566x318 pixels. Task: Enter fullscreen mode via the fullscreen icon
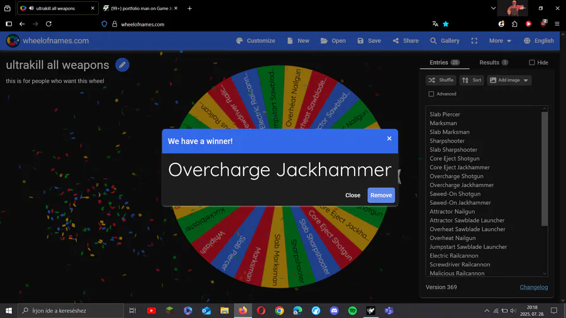[x=474, y=41]
